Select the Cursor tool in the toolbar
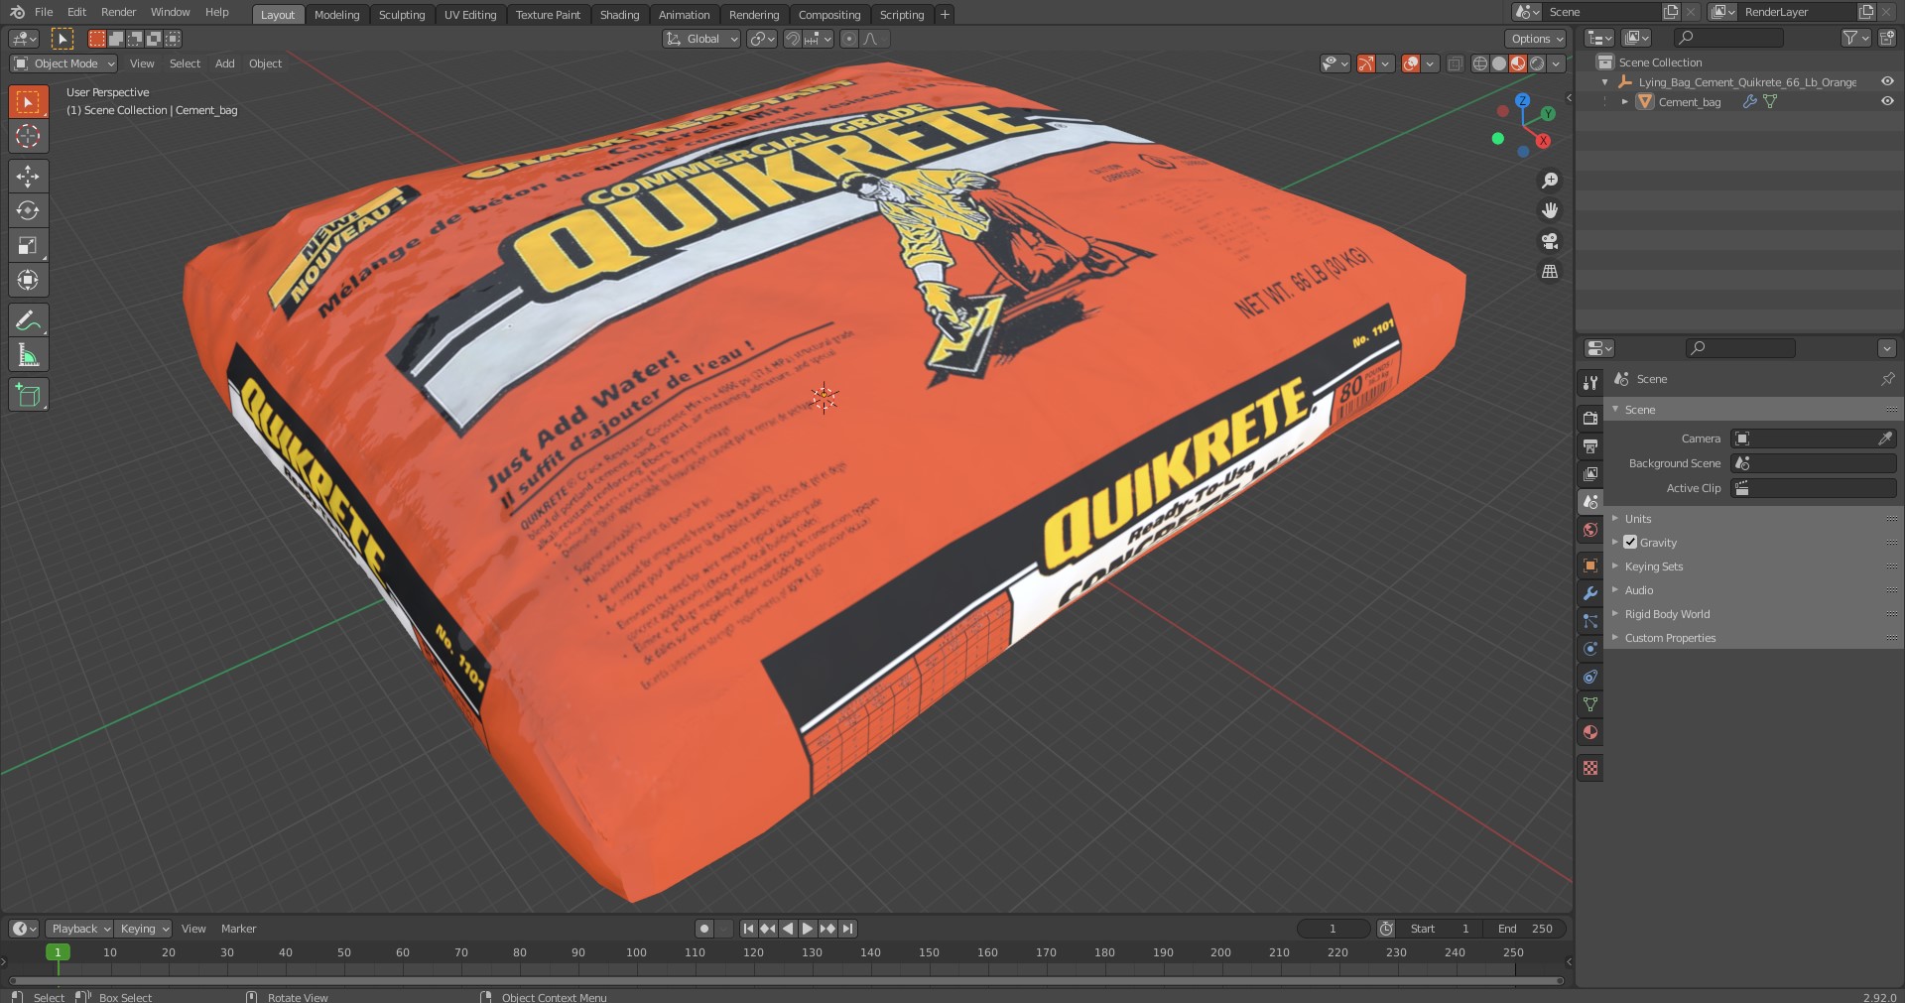The image size is (1905, 1003). click(28, 137)
